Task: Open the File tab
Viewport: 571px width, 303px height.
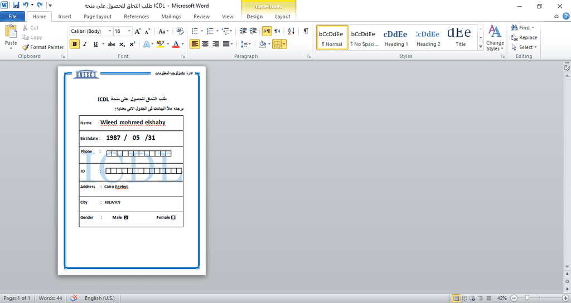Action: point(12,16)
